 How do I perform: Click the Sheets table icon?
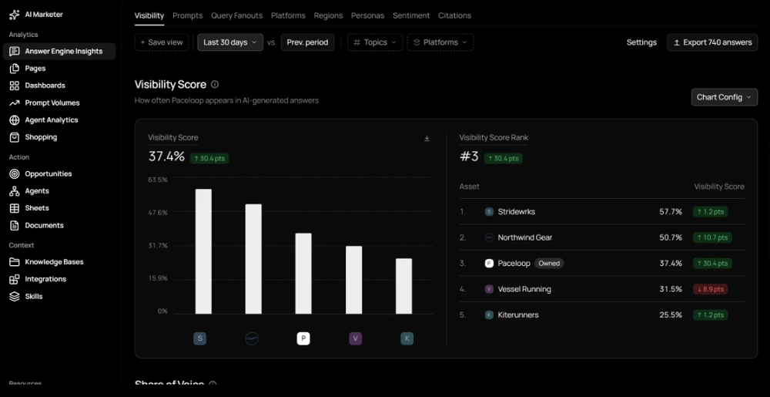coord(15,208)
